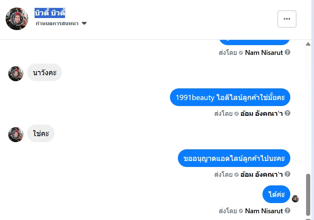Click the chat scrollbar thumb
Screen dimensions: 314x220
308,194
